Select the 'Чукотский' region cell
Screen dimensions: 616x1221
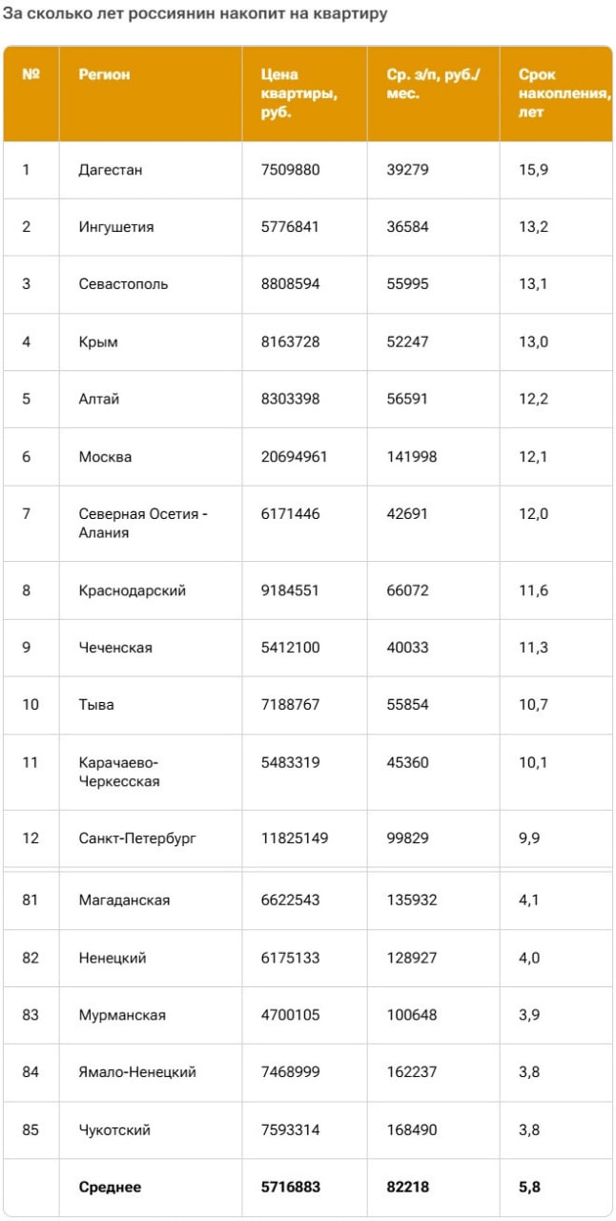click(114, 1130)
